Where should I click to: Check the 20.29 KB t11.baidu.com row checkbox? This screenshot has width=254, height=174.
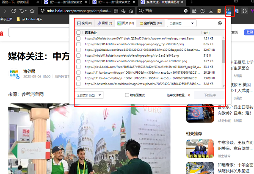click(78, 72)
